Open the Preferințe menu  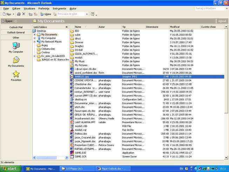44,8
